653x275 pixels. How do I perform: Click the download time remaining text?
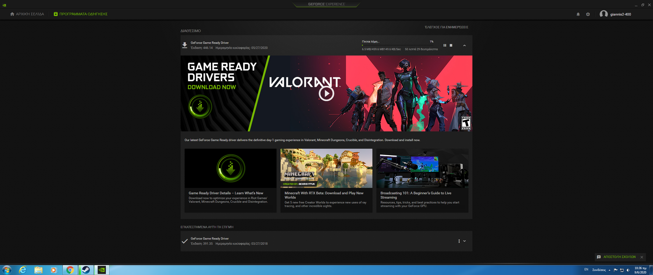click(x=421, y=49)
